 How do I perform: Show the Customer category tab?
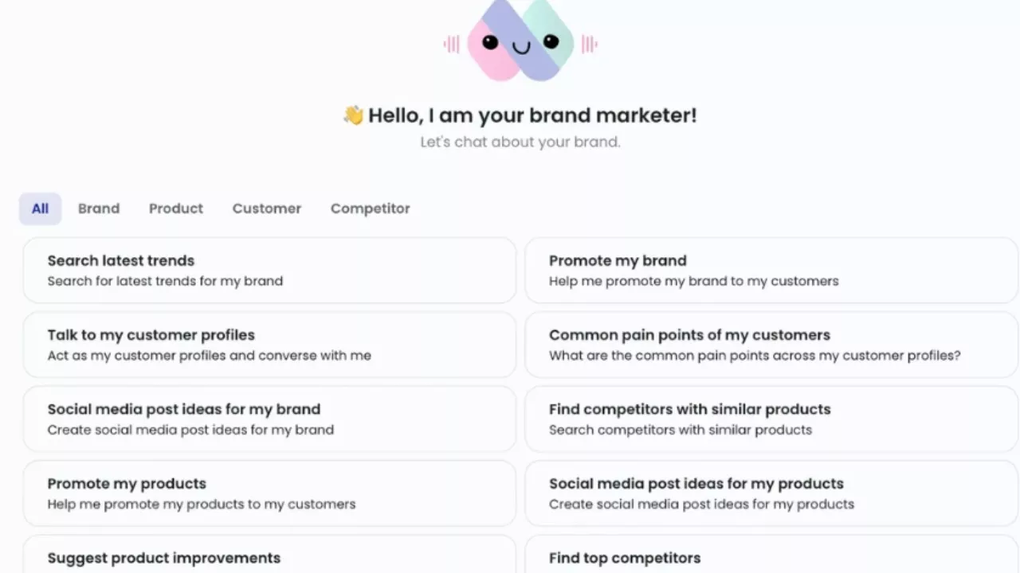pos(267,209)
